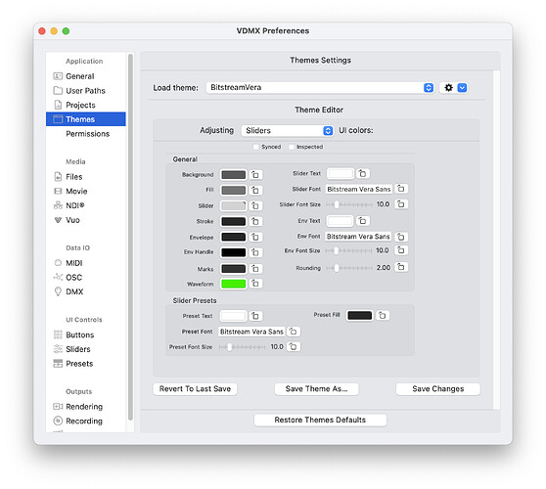This screenshot has width=546, height=489.
Task: Click reset icon next to Slider Font
Action: (x=401, y=189)
